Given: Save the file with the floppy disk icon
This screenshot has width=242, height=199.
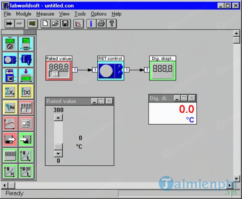Looking at the screenshot, I should (x=65, y=23).
